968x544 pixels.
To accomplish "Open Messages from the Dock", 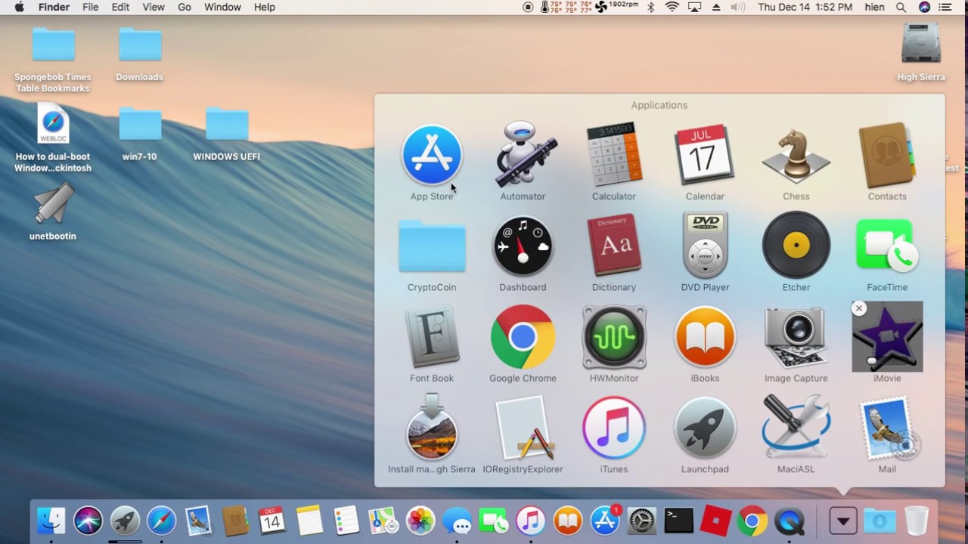I will click(x=458, y=521).
